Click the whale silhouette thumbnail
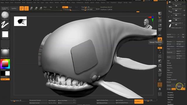 click(20, 21)
